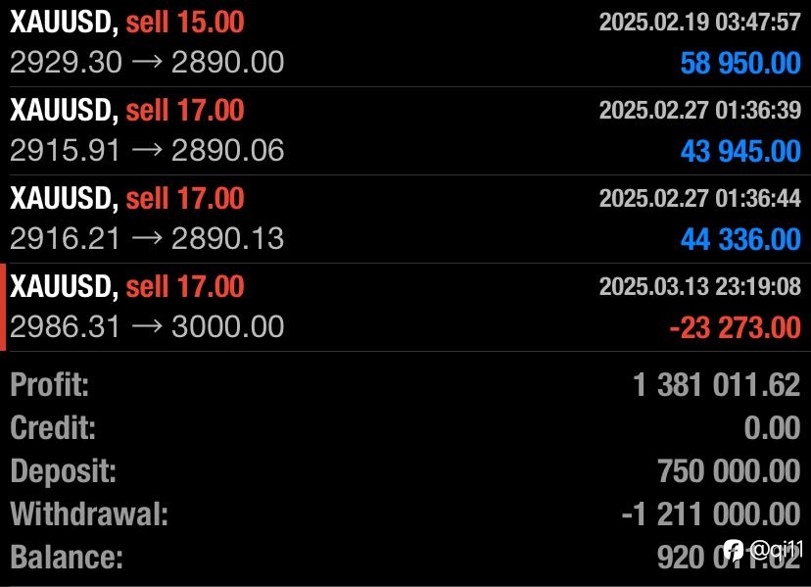Tap the 2025.02.27 01:36:39 timestamp
This screenshot has height=587, width=811.
[699, 111]
